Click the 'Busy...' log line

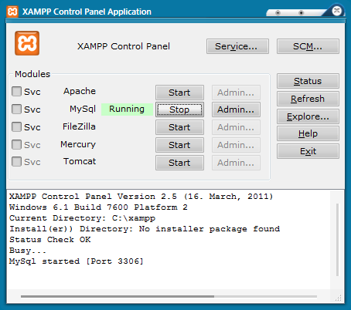click(x=28, y=251)
